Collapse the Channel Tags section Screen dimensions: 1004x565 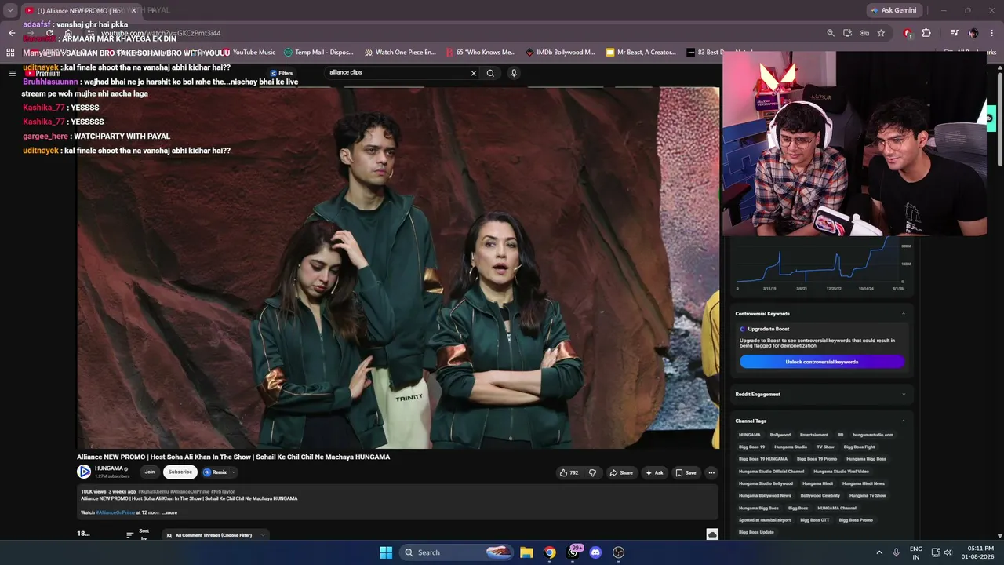(x=903, y=421)
